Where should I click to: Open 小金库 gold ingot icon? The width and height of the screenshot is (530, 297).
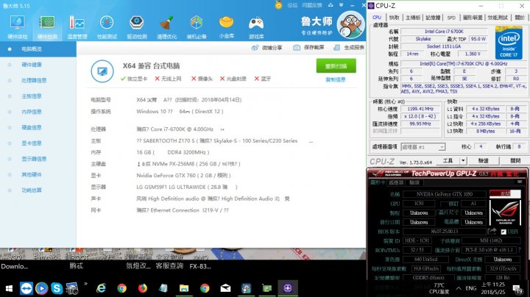pyautogui.click(x=226, y=26)
